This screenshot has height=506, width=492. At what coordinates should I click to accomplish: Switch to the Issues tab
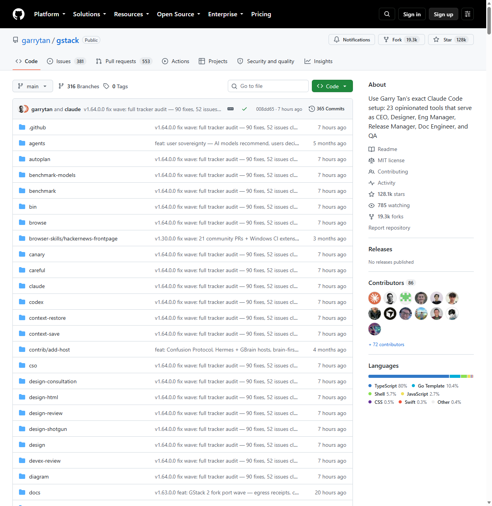66,61
